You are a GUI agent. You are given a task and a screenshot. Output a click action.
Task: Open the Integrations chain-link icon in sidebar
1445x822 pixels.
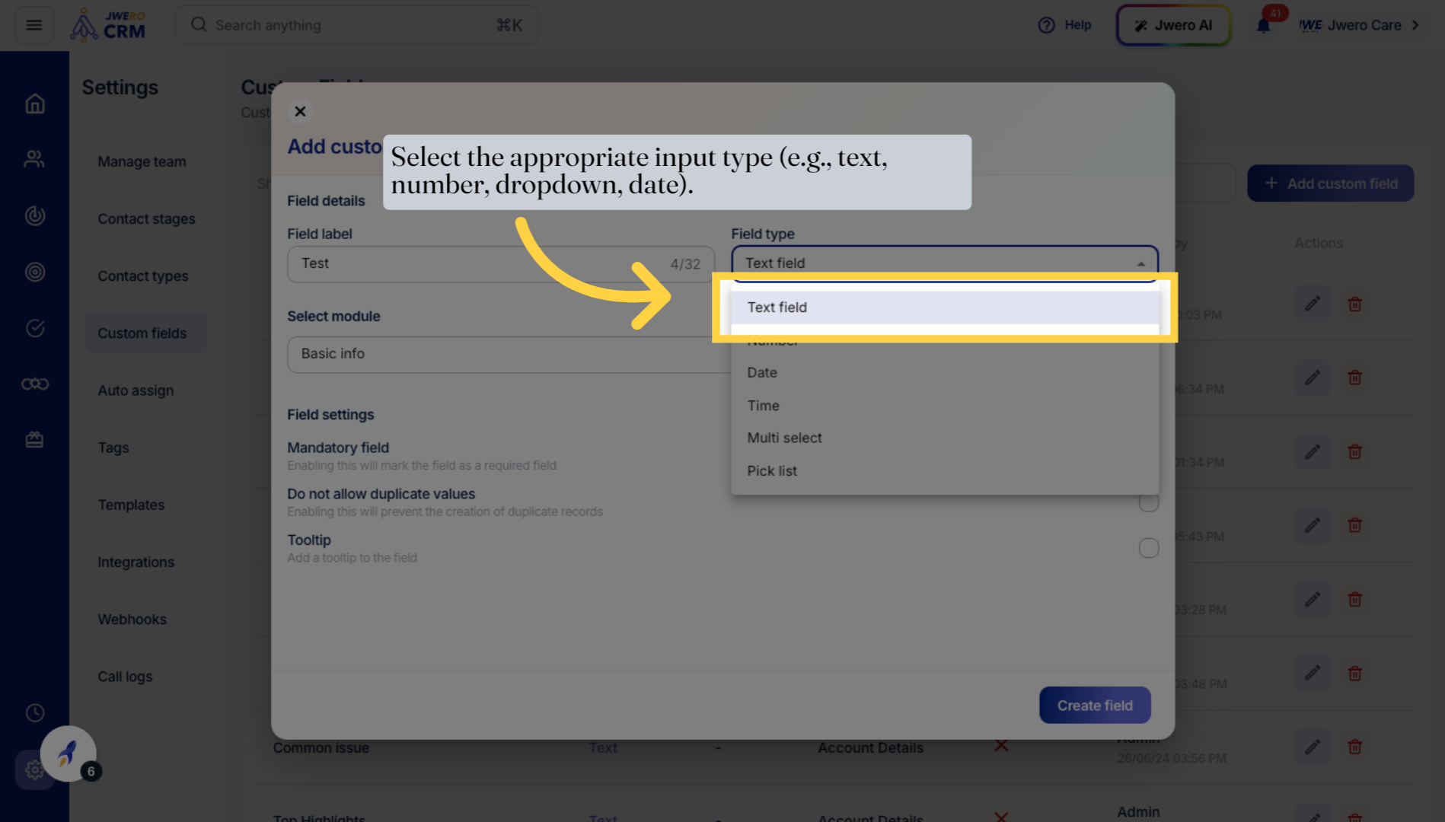[34, 384]
